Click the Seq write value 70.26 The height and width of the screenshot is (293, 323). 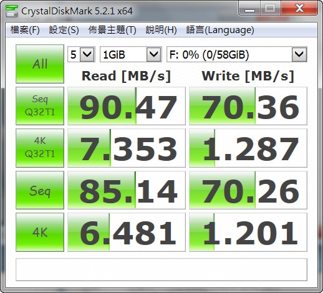(x=248, y=190)
